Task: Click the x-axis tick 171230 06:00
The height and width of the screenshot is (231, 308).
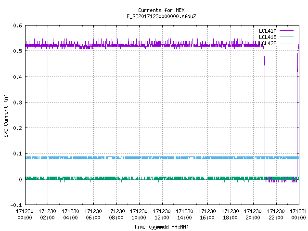Action: pos(93,215)
